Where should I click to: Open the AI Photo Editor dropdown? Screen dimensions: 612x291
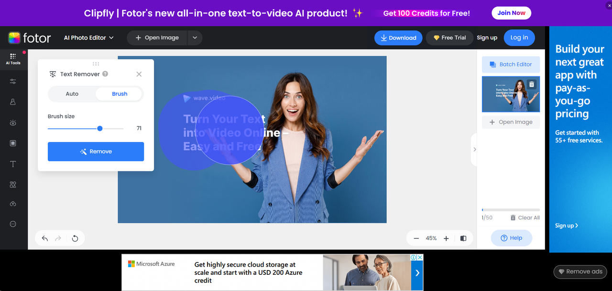(89, 38)
